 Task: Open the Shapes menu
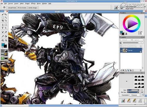[x=27, y=4]
